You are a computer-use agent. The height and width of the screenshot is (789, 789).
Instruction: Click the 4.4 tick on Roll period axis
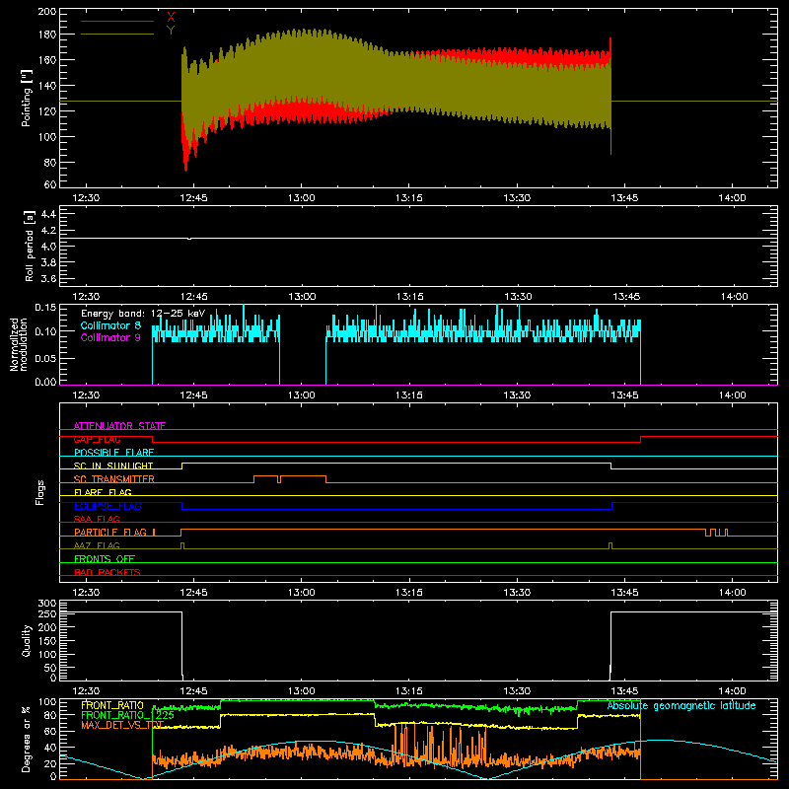[x=48, y=215]
